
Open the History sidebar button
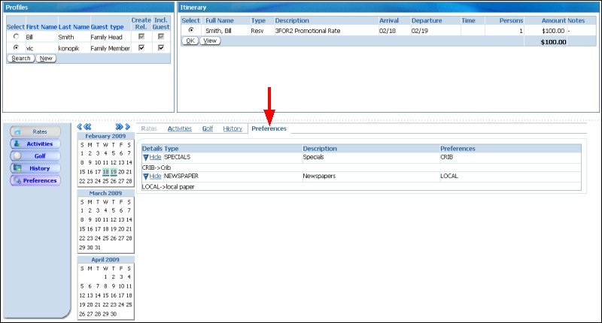(x=39, y=168)
